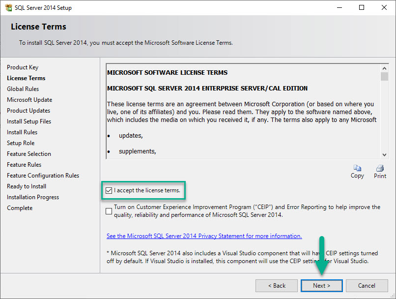Click the Next button
This screenshot has width=396, height=299.
(321, 286)
